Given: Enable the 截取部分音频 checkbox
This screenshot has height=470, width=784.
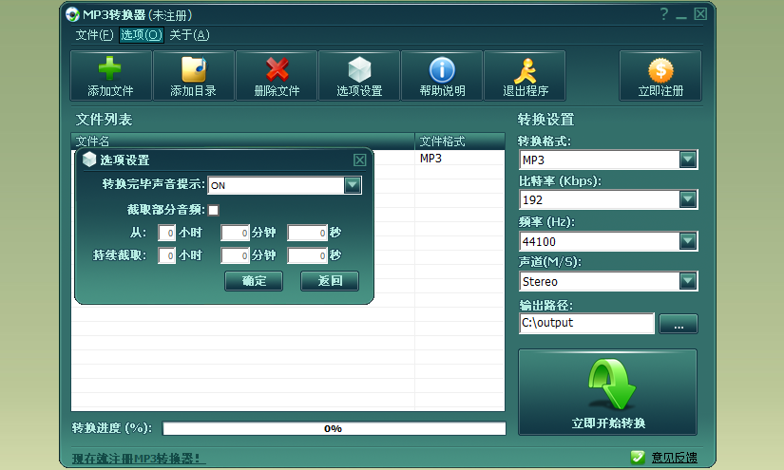Looking at the screenshot, I should click(x=214, y=210).
